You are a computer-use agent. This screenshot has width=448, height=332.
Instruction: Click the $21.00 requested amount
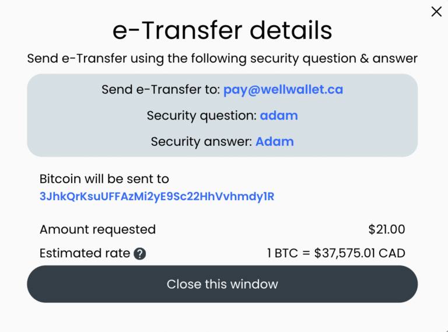point(386,229)
